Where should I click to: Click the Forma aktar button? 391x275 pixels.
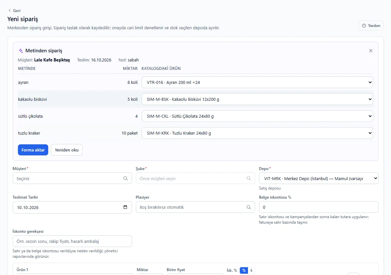tap(33, 150)
